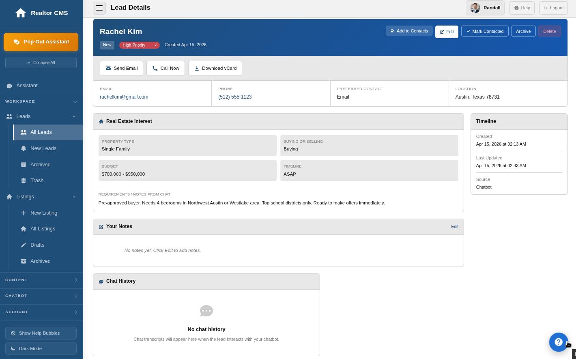
Task: View All Listings
Action: click(x=48, y=229)
